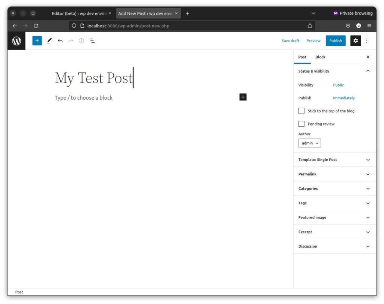Enable Stick to the top of blog
This screenshot has width=384, height=304.
pyautogui.click(x=301, y=111)
